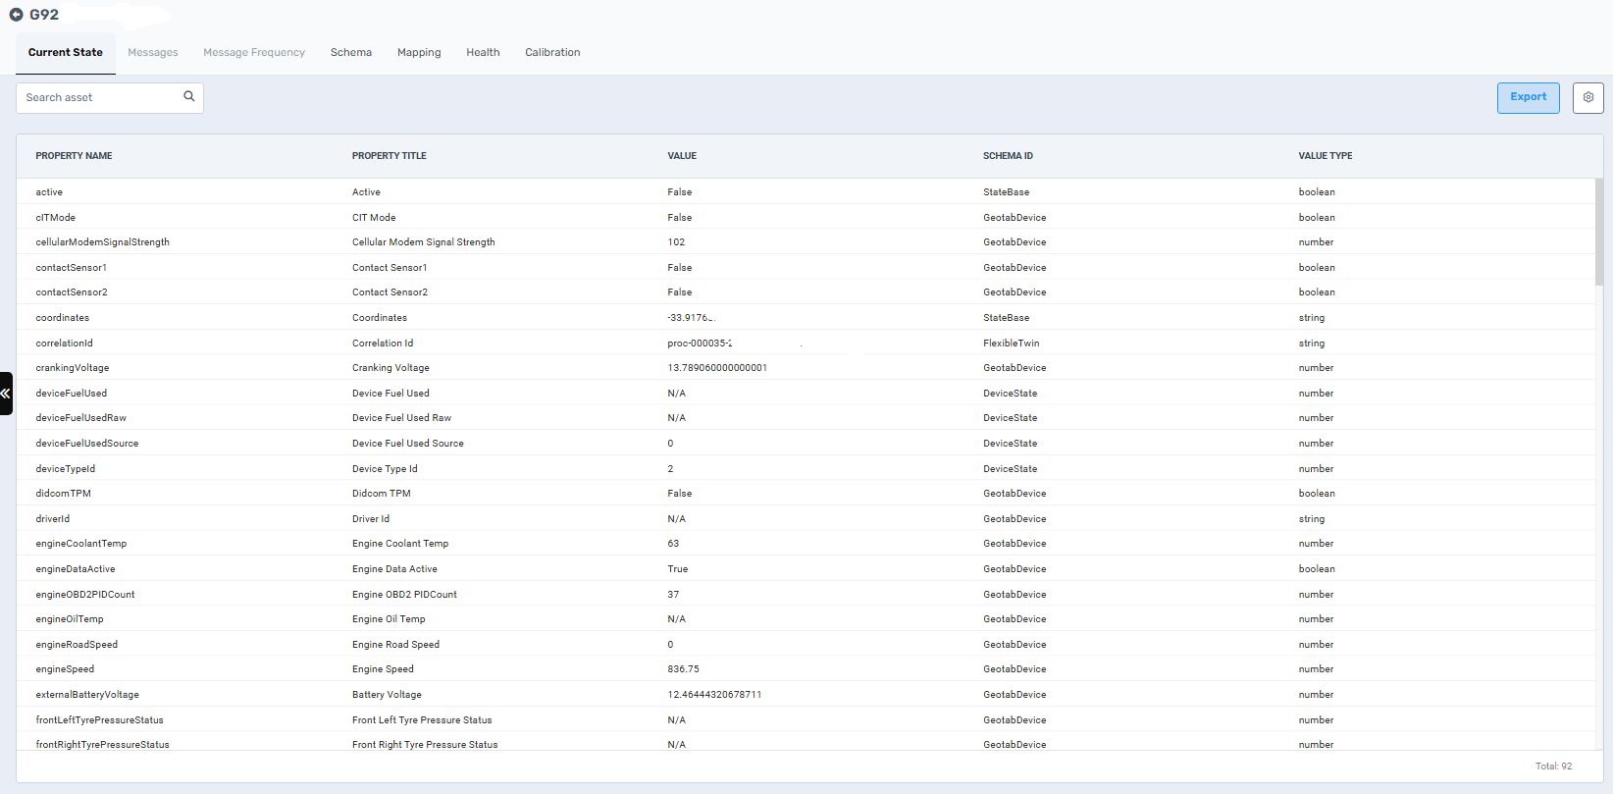
Task: Click battery voltage value 12.46444320678711
Action: [714, 695]
